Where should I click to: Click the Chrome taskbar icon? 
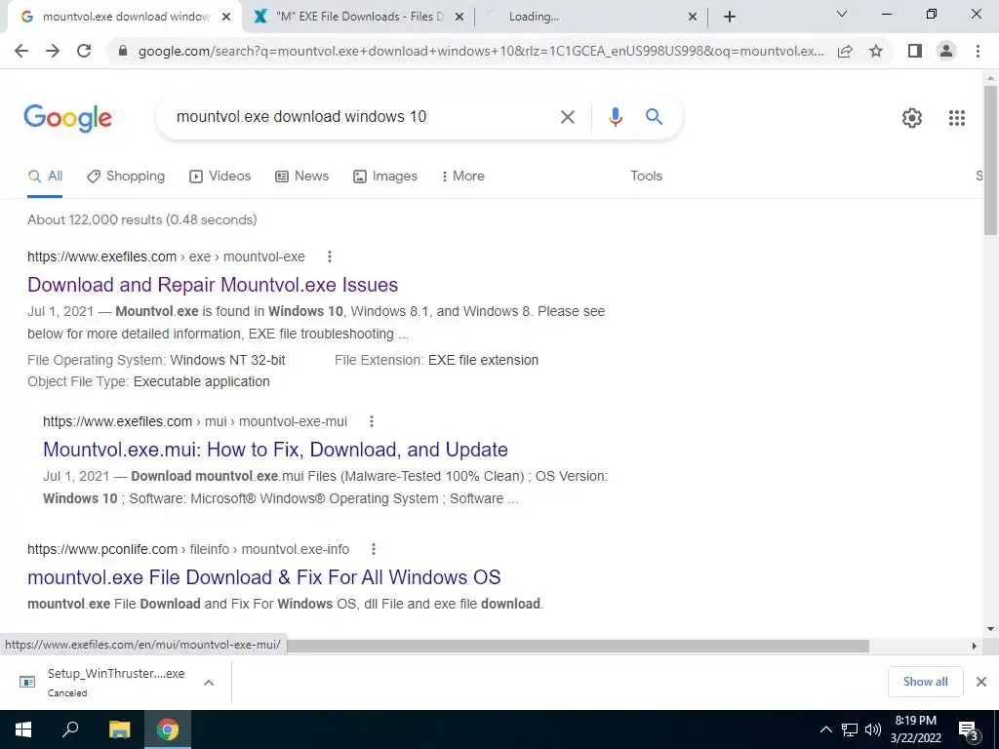coord(168,729)
